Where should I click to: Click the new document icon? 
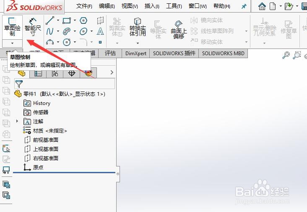pos(273,6)
